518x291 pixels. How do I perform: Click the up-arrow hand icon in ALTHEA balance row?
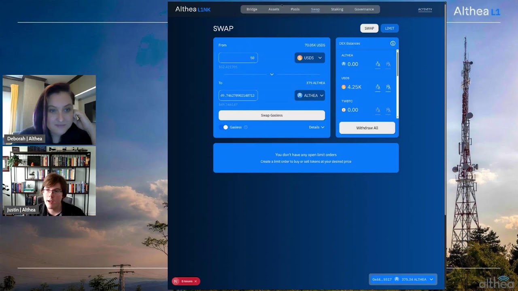pyautogui.click(x=378, y=64)
